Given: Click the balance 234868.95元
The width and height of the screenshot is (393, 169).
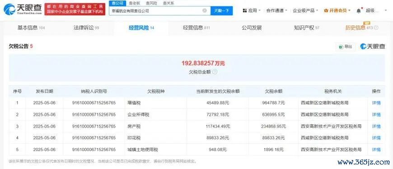Looking at the screenshot, I should [274, 126].
